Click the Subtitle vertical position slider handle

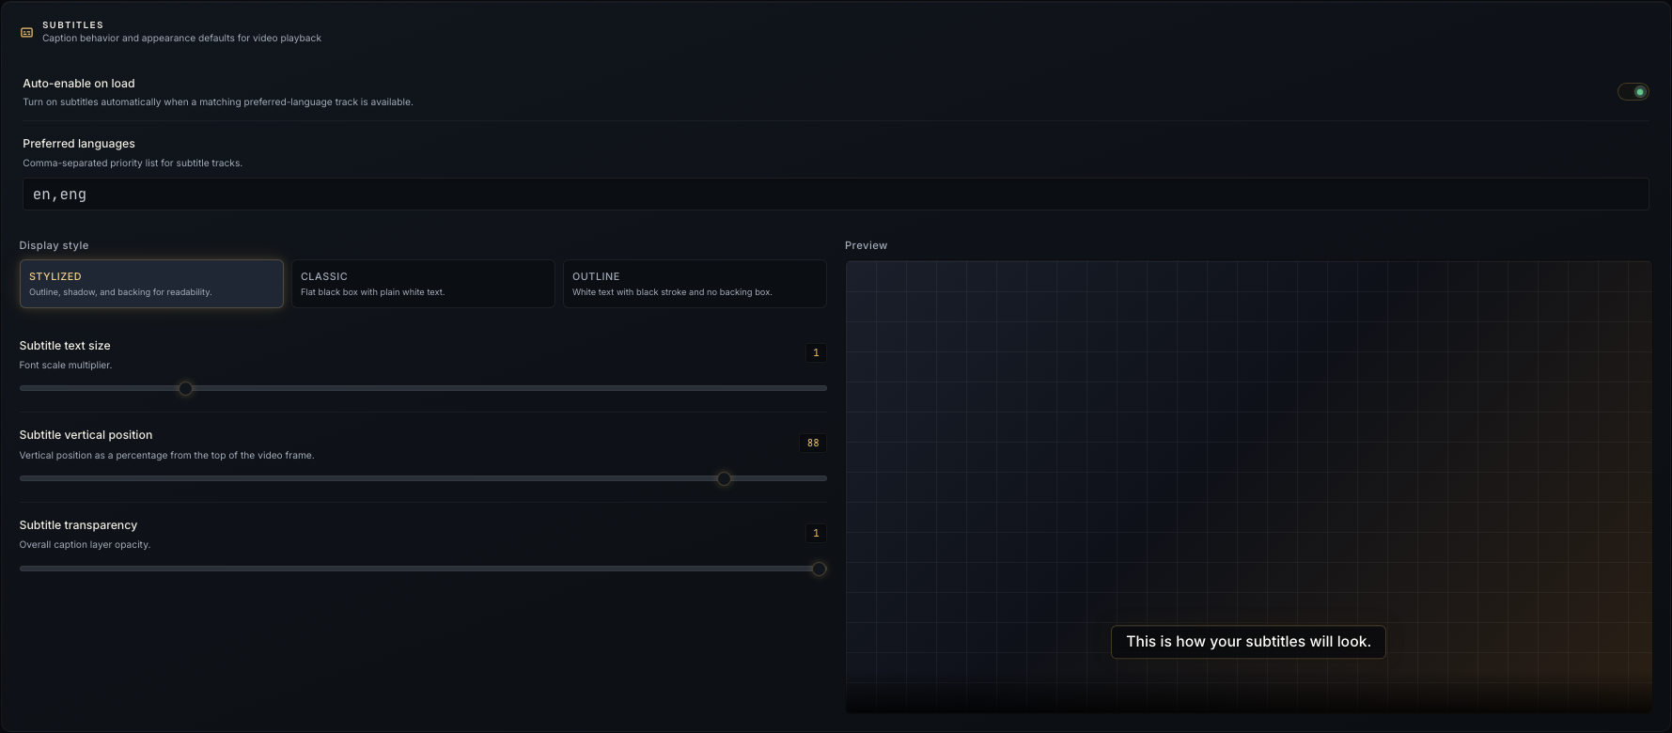click(x=724, y=478)
